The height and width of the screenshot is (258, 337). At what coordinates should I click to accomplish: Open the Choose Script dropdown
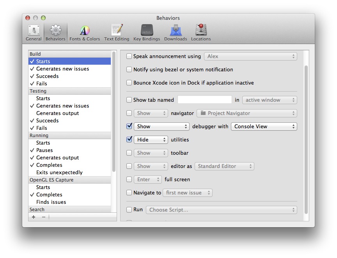pos(222,210)
